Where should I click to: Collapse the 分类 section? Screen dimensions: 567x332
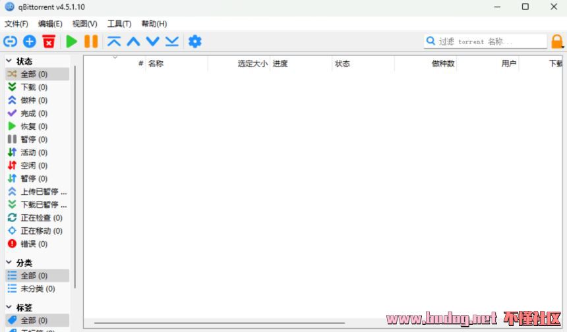9,262
